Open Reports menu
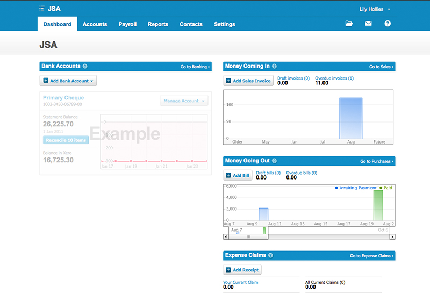The width and height of the screenshot is (430, 294). tap(158, 24)
